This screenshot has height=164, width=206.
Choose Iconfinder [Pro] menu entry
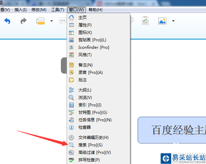(x=98, y=47)
